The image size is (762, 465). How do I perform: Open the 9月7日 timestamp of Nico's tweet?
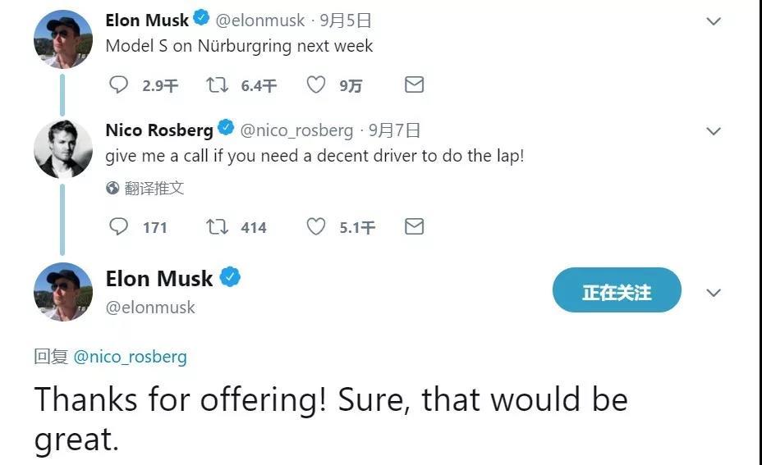point(395,130)
